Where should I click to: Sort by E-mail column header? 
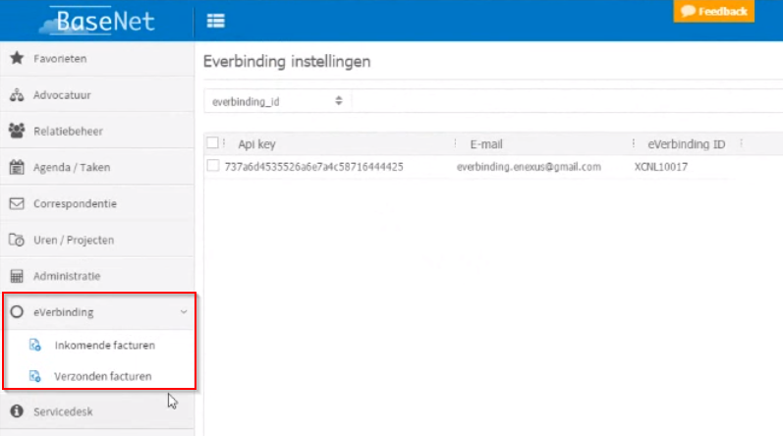[x=486, y=144]
